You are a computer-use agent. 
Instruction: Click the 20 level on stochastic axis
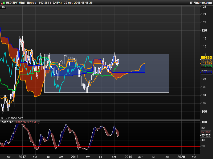(203, 146)
